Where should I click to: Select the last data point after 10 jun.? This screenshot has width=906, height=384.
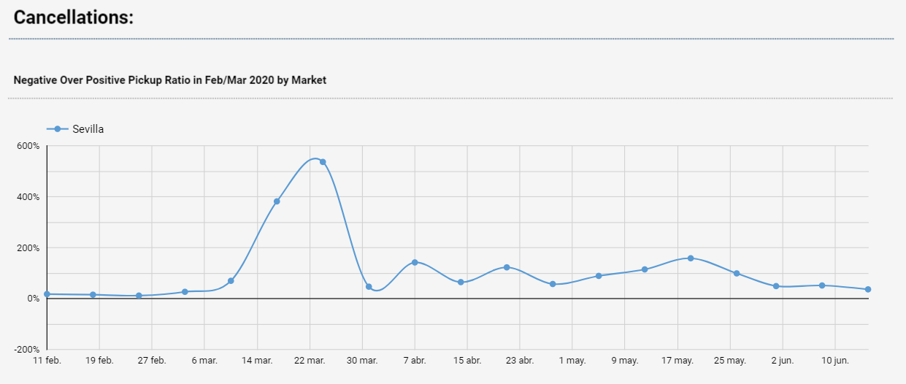[868, 290]
